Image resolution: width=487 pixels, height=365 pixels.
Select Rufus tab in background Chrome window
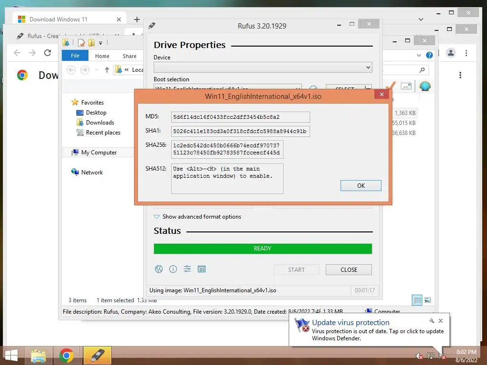coord(67,36)
